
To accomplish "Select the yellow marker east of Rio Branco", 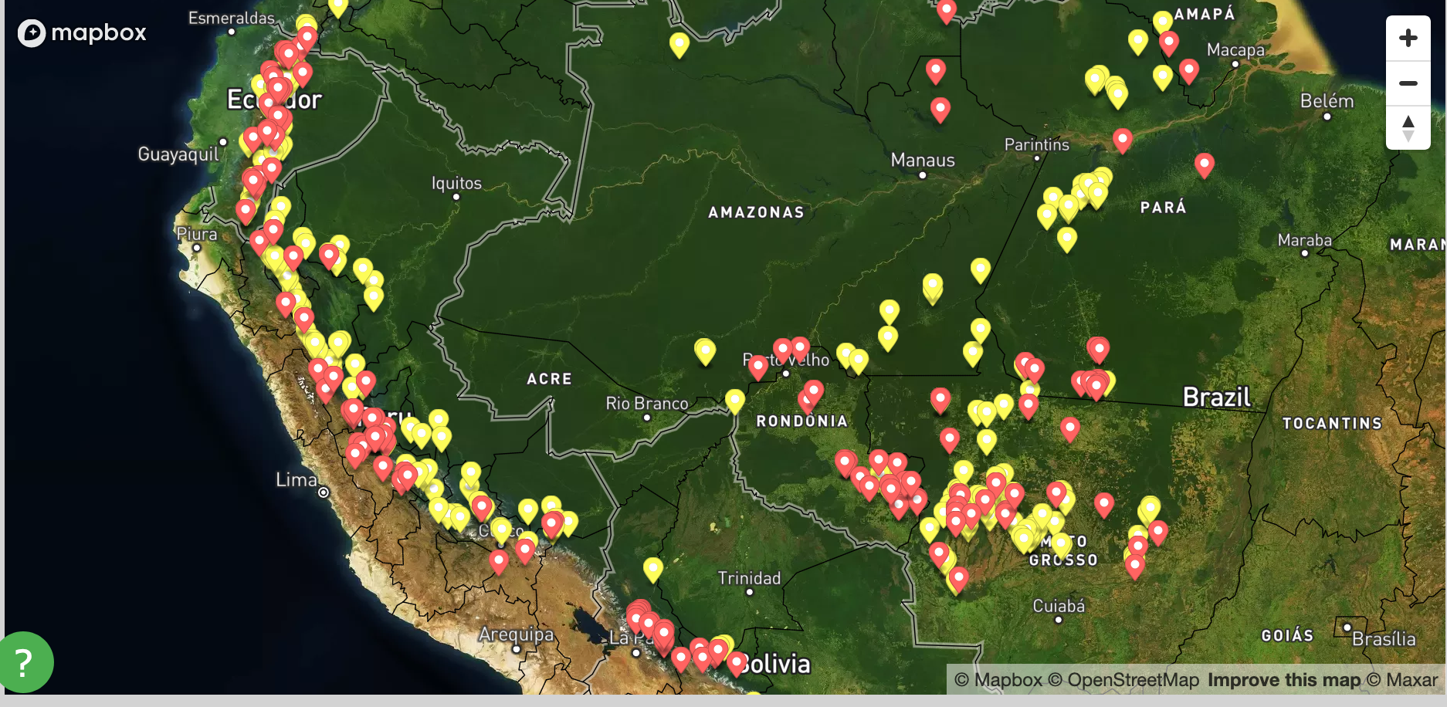I will pos(734,399).
